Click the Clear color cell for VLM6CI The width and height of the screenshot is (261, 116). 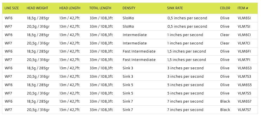(225, 35)
